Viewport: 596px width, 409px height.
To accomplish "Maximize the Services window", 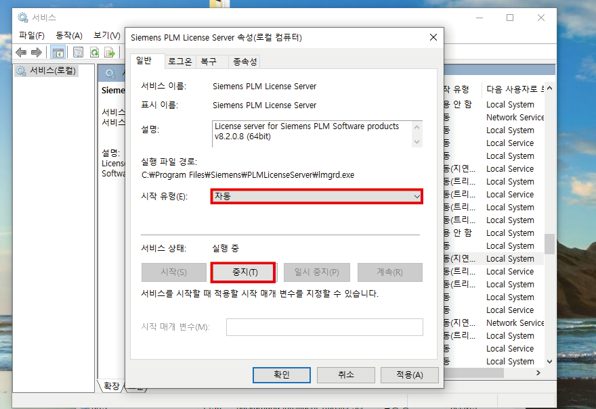I will (x=510, y=18).
